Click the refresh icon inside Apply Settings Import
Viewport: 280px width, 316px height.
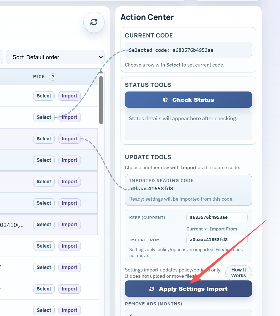coord(152,289)
